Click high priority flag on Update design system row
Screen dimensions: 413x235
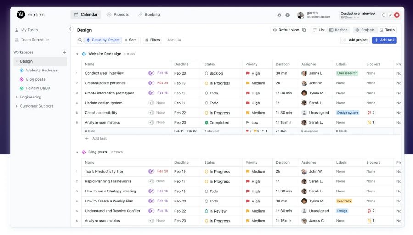248,103
